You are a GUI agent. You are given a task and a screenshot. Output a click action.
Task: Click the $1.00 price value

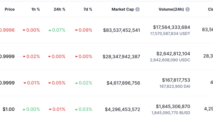9,109
